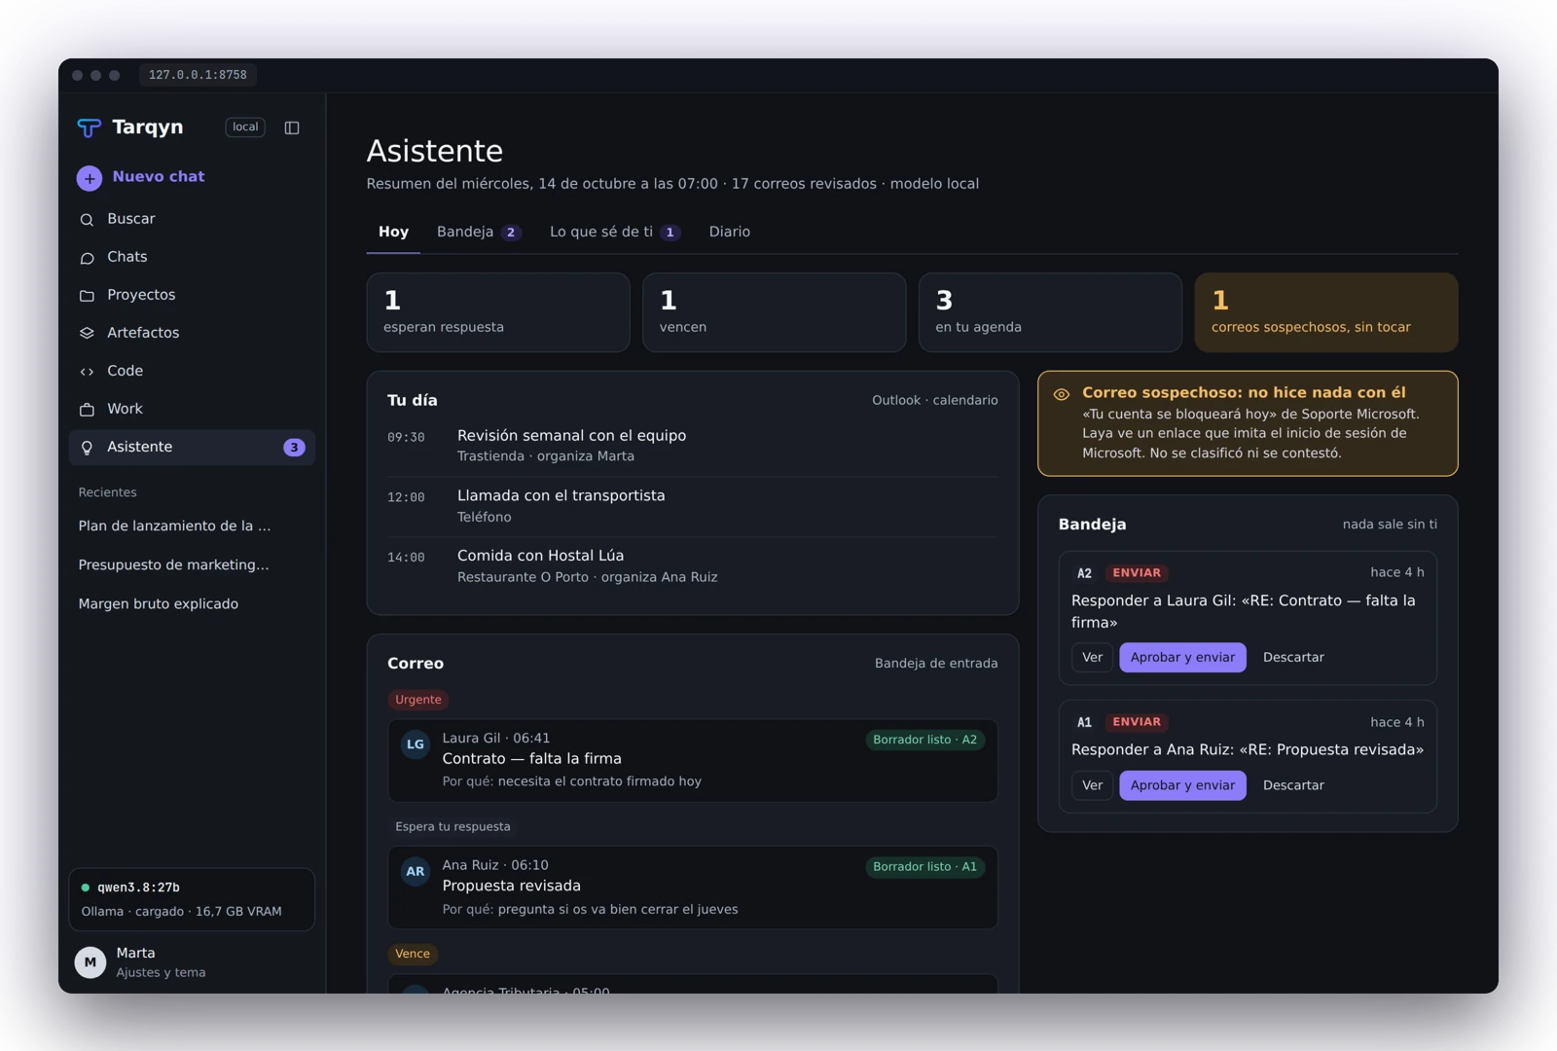1557x1051 pixels.
Task: Open Chats via the speech bubble icon
Action: click(87, 258)
